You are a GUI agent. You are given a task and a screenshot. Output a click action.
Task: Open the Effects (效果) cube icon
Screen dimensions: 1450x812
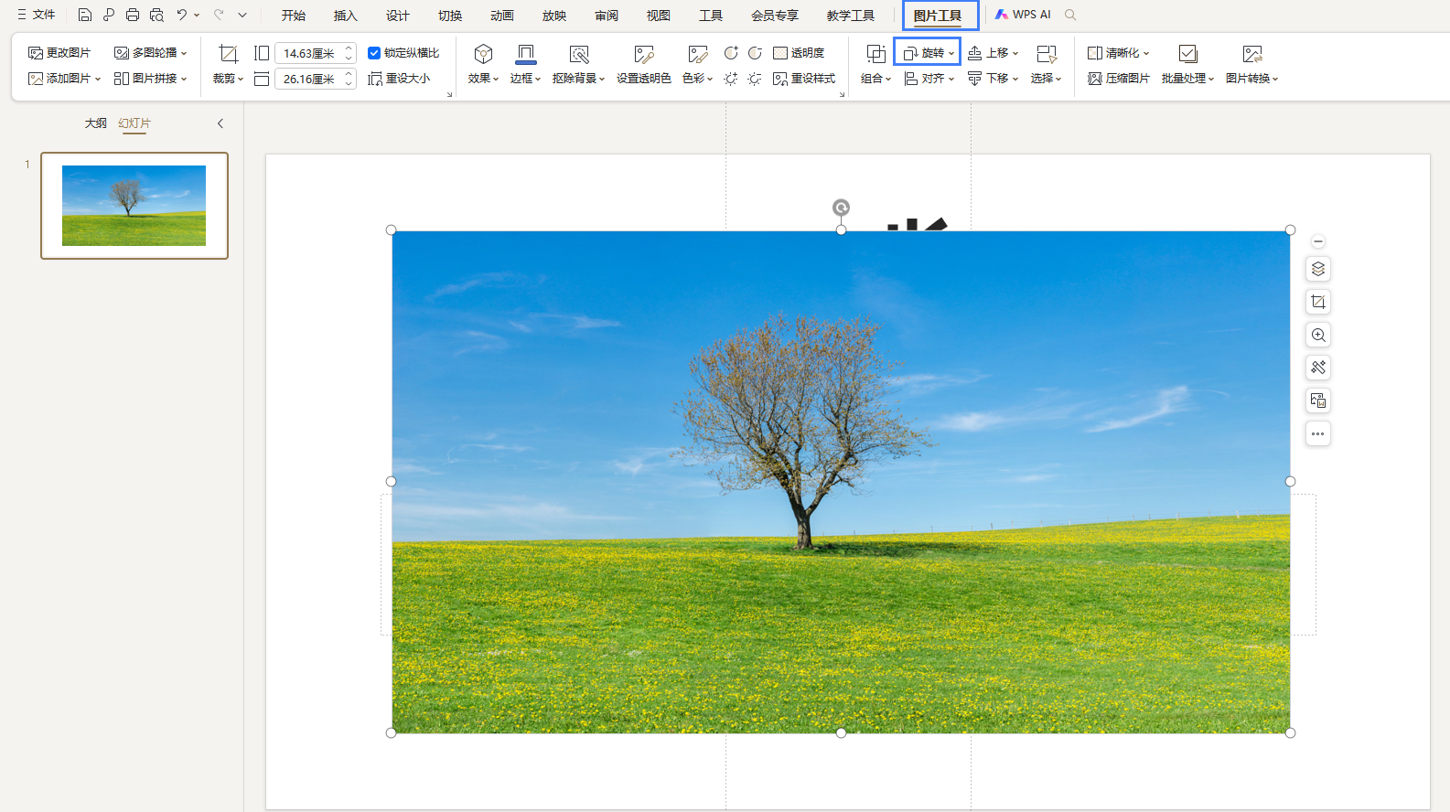[483, 54]
